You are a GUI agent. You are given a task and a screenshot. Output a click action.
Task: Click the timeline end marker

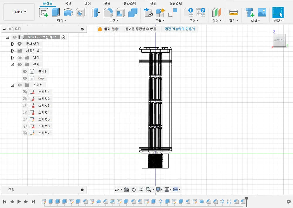pyautogui.click(x=246, y=202)
